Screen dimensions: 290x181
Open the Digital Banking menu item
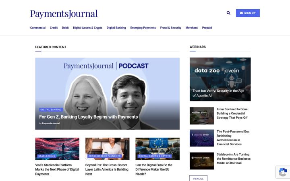click(116, 28)
